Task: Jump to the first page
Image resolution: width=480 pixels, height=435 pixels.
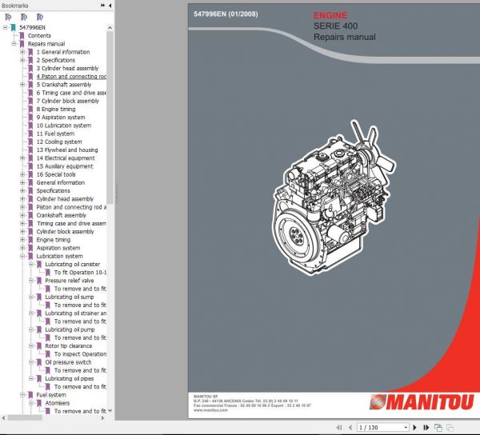Action: click(339, 427)
